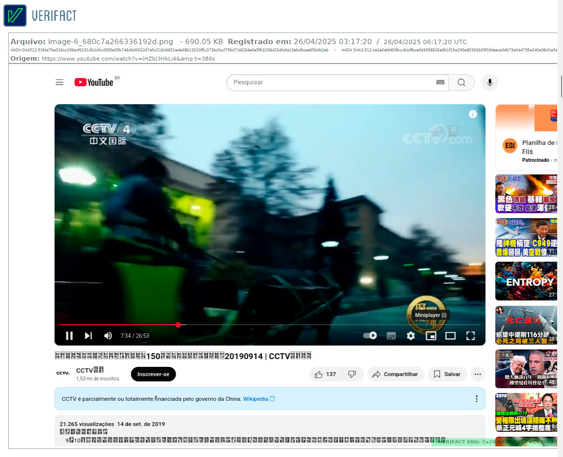
Task: Subscribe with the Inscrever-se button
Action: click(153, 374)
